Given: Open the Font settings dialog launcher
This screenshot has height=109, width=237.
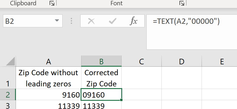Looking at the screenshot, I should (182, 3).
